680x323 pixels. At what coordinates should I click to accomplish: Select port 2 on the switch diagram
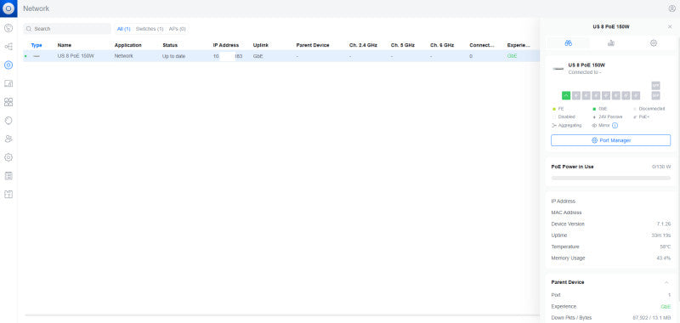(x=576, y=95)
